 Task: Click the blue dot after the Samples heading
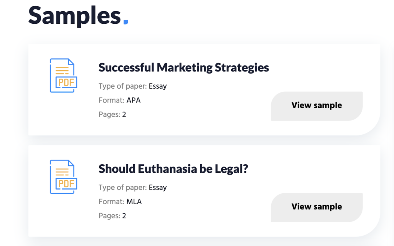point(126,22)
